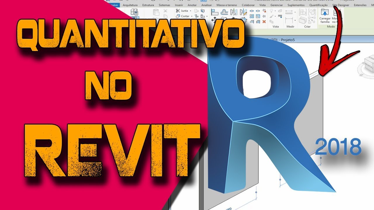Switch to the Sistemas tab
Image resolution: width=374 pixels, height=210 pixels.
164,5
